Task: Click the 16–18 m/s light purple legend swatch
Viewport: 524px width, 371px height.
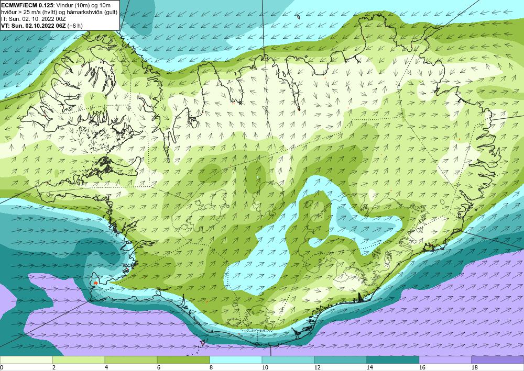Action: pyautogui.click(x=445, y=360)
